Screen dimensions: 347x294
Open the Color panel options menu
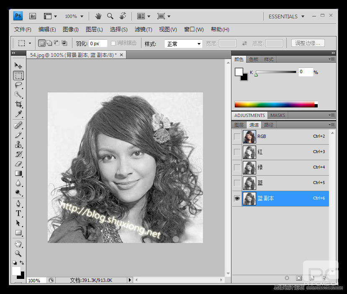[332, 59]
